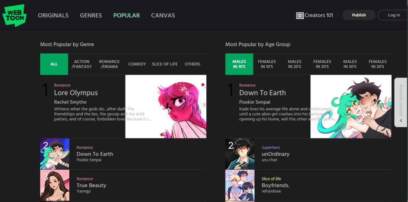The width and height of the screenshot is (408, 202).
Task: Open the CANVAS menu
Action: point(163,16)
